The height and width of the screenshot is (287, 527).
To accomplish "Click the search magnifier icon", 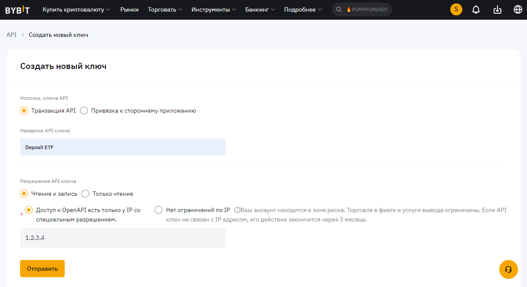I will pos(338,9).
